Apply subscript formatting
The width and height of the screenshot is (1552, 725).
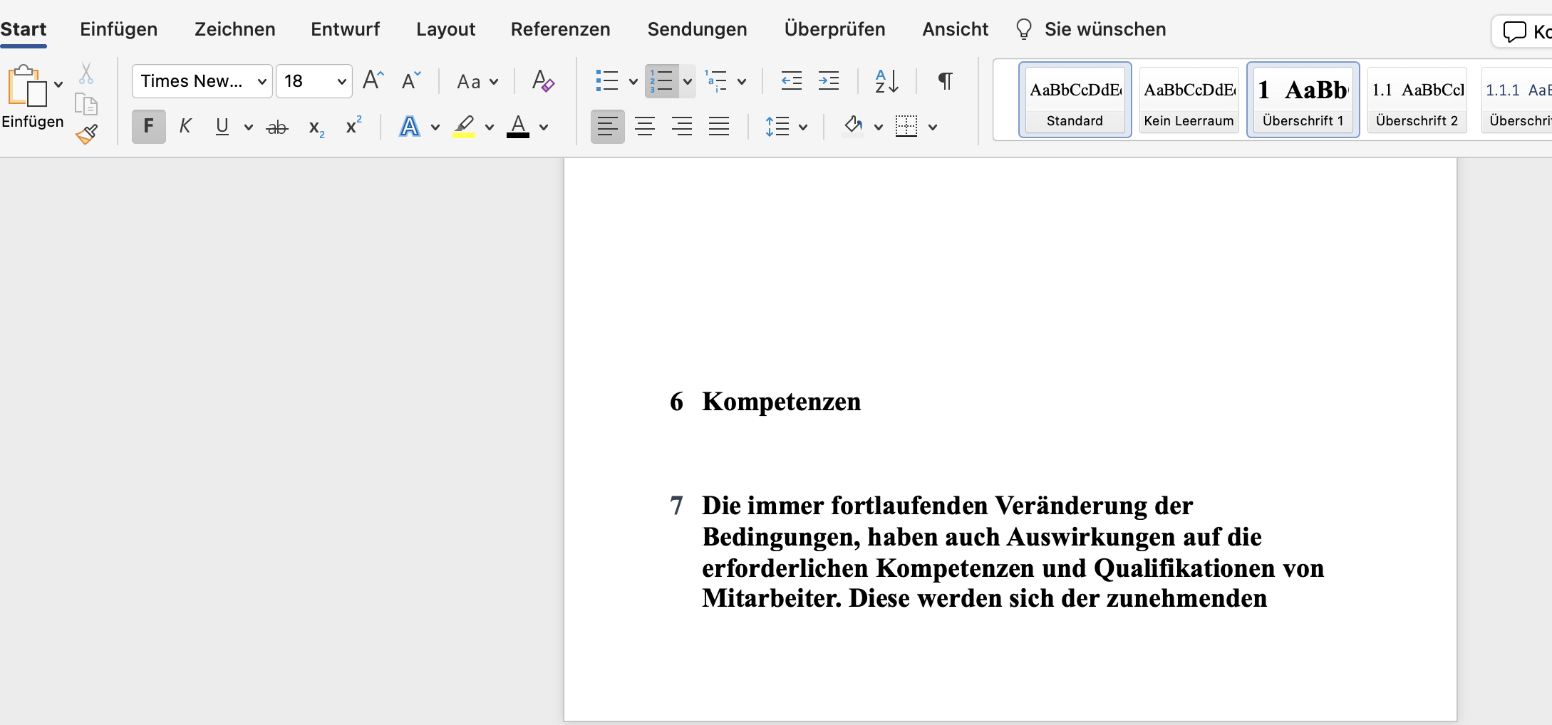click(x=316, y=127)
